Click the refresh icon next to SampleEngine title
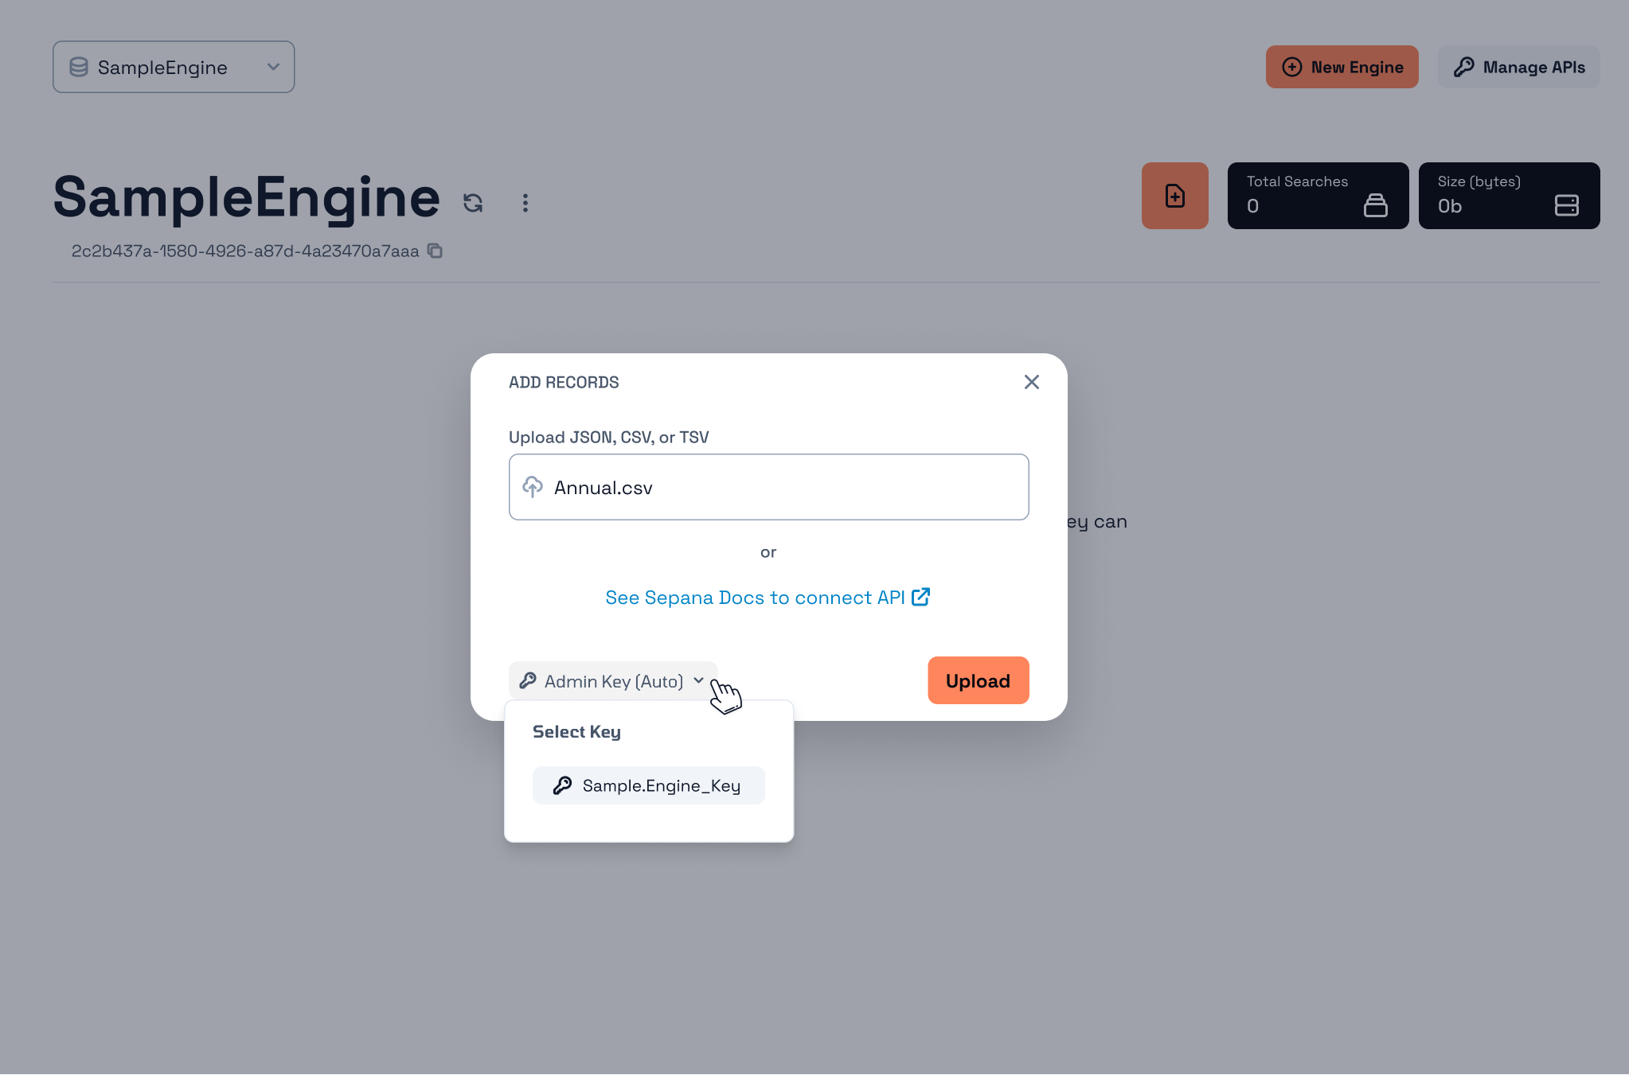 [473, 203]
